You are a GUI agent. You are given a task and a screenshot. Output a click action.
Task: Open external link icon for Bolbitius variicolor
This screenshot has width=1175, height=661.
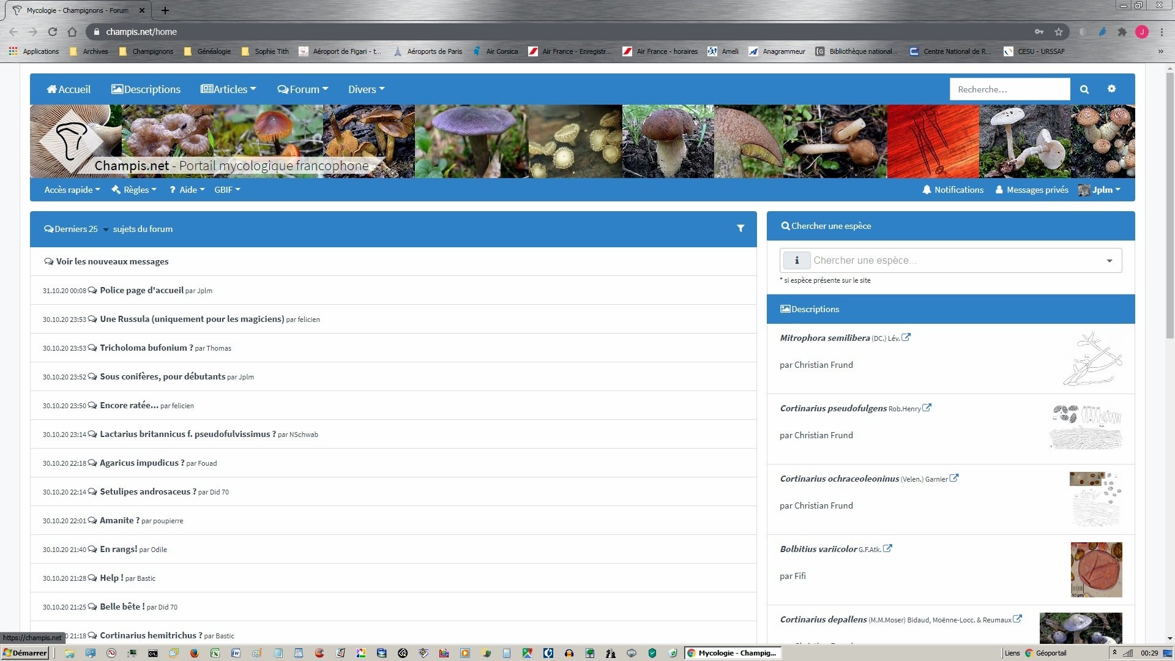click(887, 548)
